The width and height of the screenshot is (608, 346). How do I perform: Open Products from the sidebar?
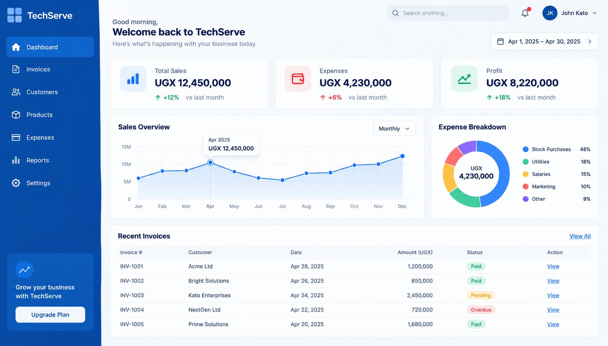coord(50,115)
